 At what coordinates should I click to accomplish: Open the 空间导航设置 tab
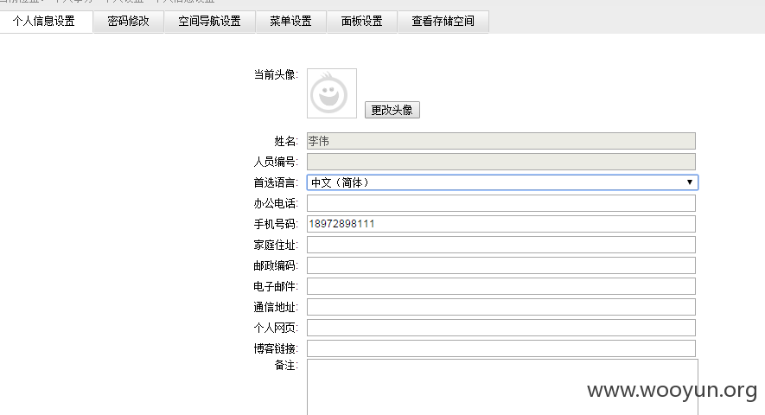point(209,22)
